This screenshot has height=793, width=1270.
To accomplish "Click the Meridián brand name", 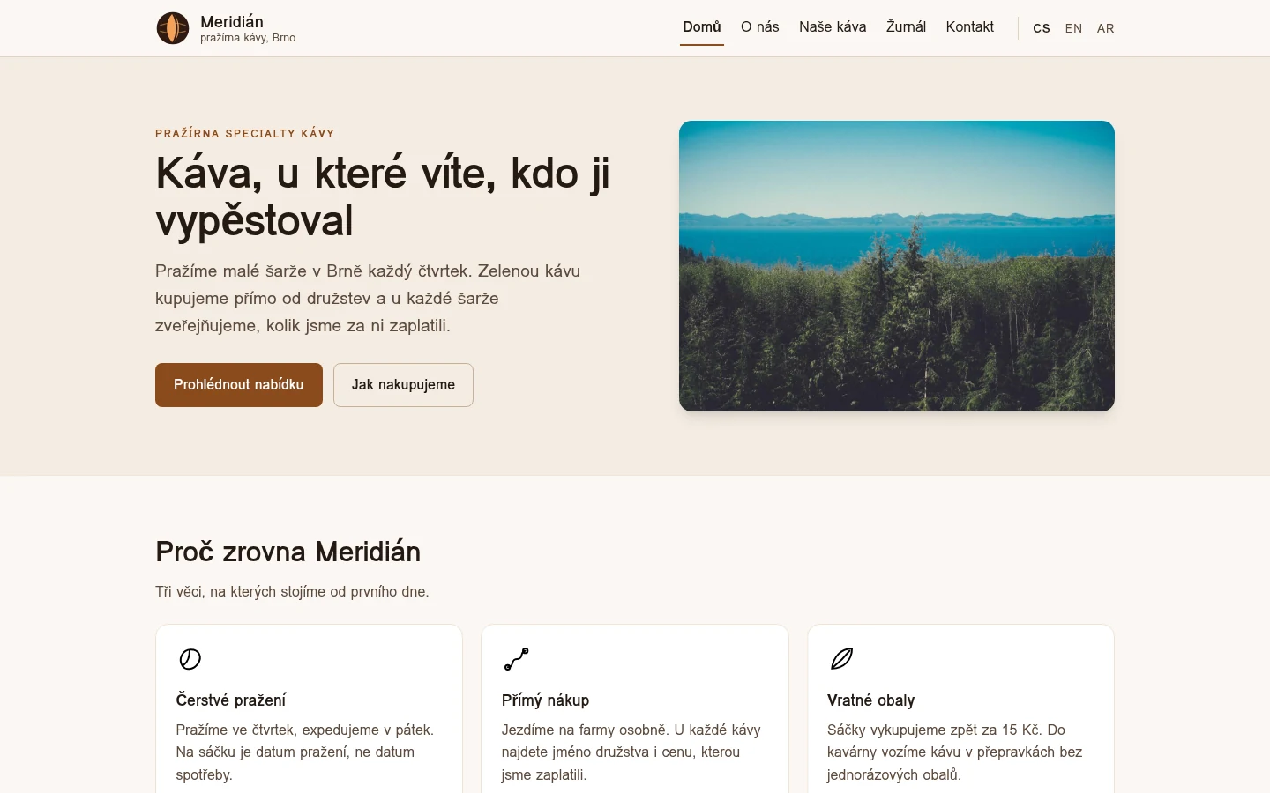I will [232, 22].
